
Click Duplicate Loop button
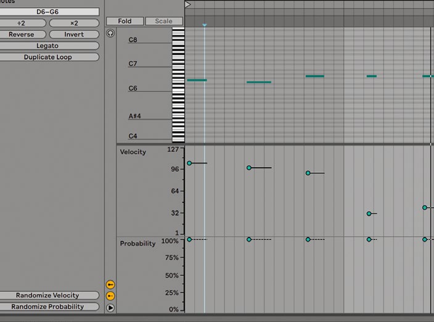47,57
